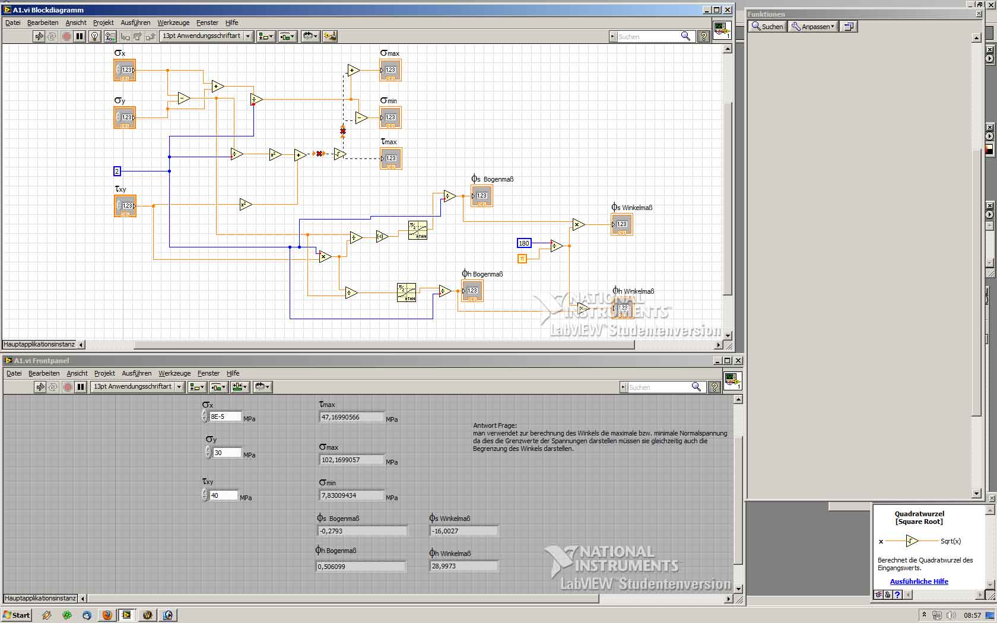997x623 pixels.
Task: Click block diagram context help question mark
Action: [x=704, y=36]
